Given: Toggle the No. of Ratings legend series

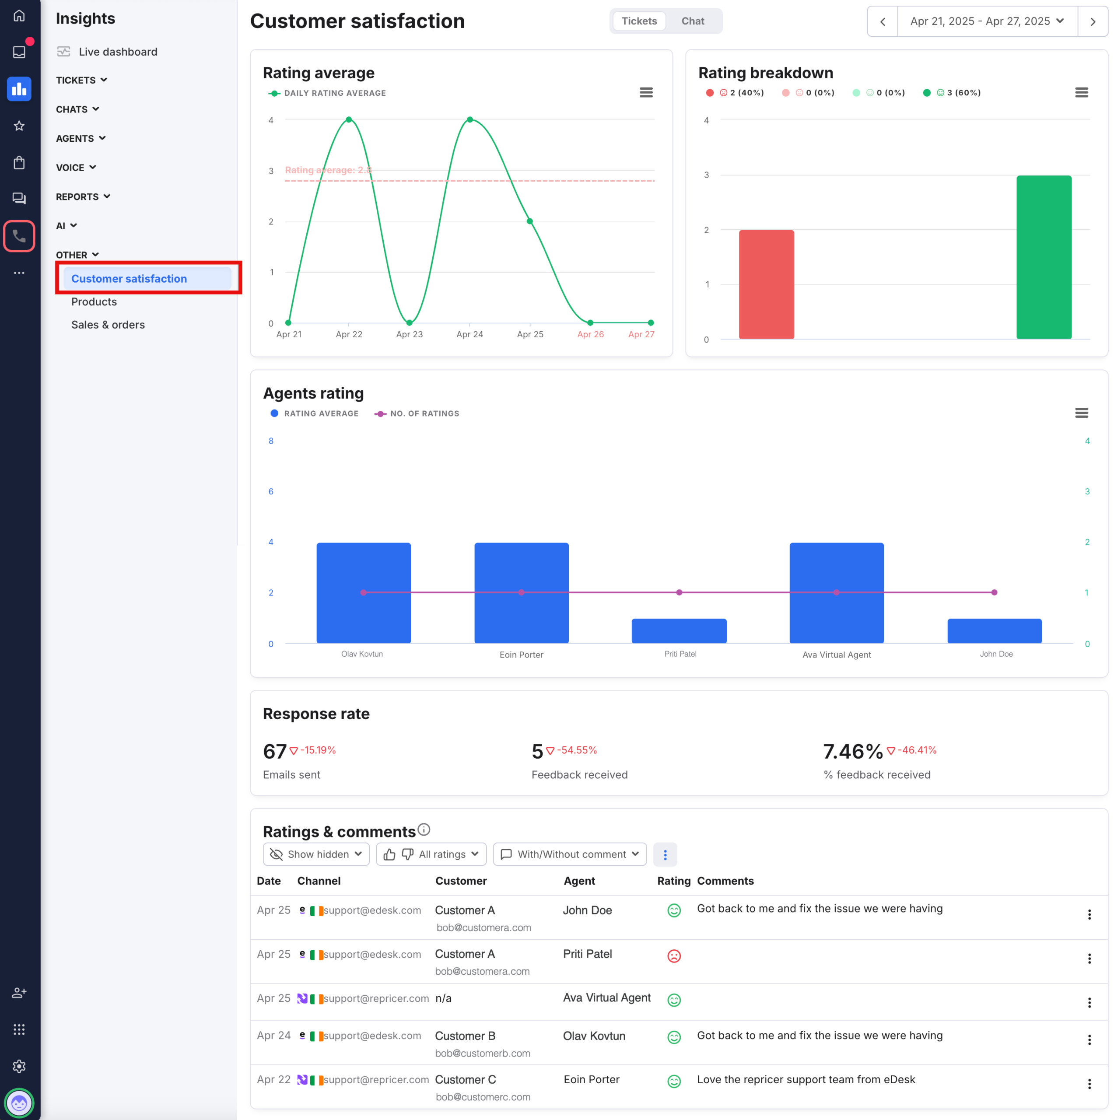Looking at the screenshot, I should 417,413.
